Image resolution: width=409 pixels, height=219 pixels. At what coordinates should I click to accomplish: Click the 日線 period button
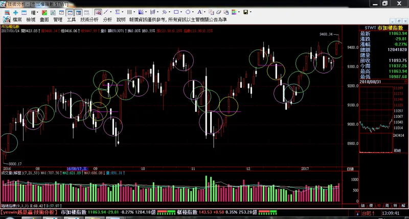[350, 169]
